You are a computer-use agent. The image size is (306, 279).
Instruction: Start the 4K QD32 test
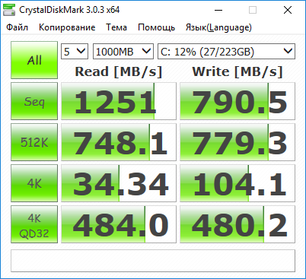(34, 224)
